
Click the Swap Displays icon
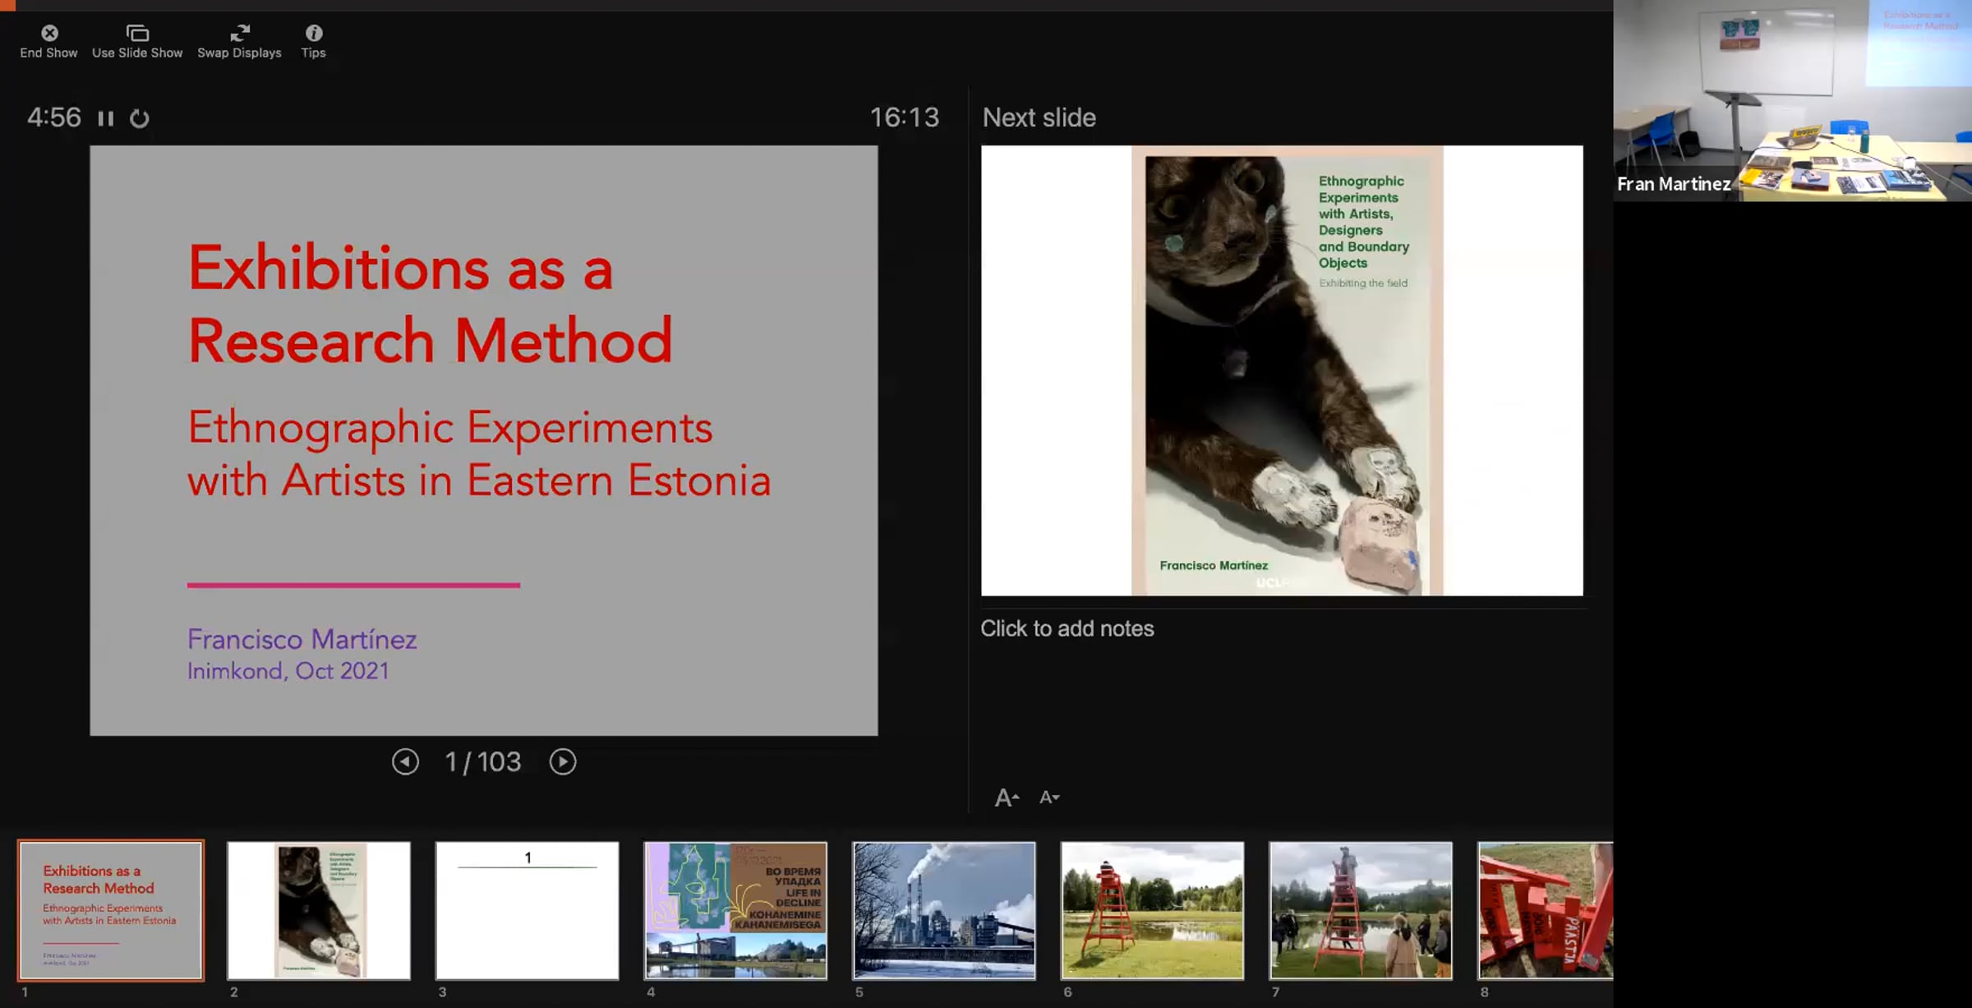coord(239,34)
